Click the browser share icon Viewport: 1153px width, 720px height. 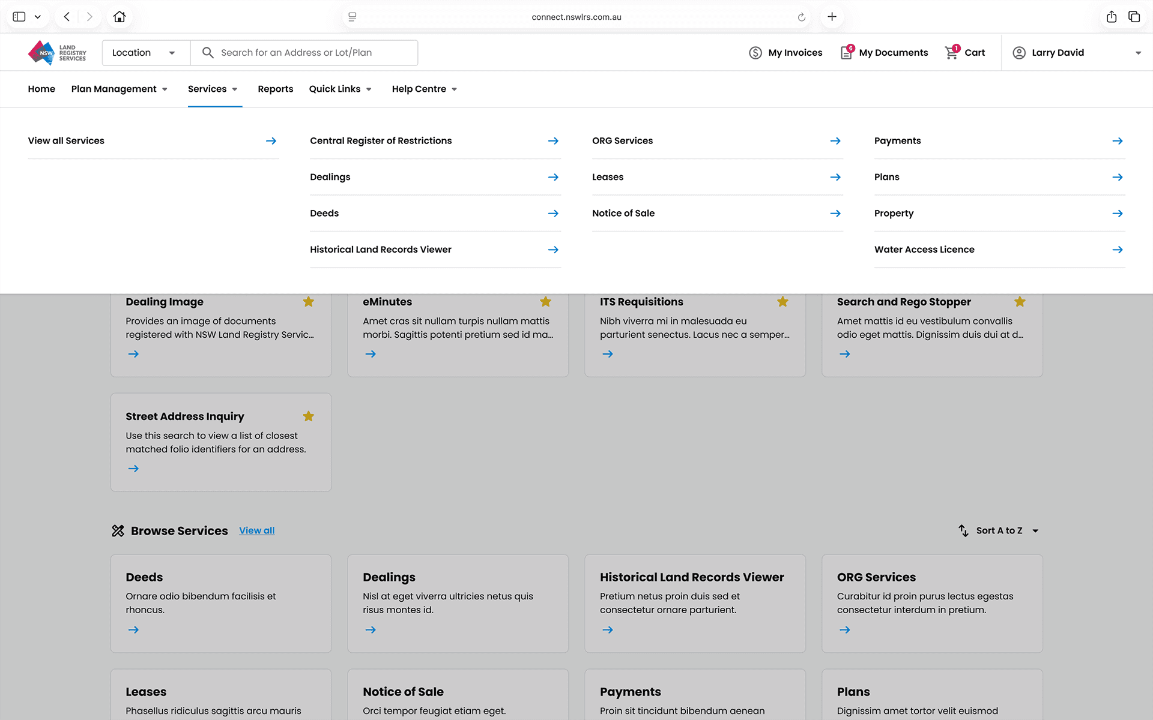pyautogui.click(x=1112, y=17)
